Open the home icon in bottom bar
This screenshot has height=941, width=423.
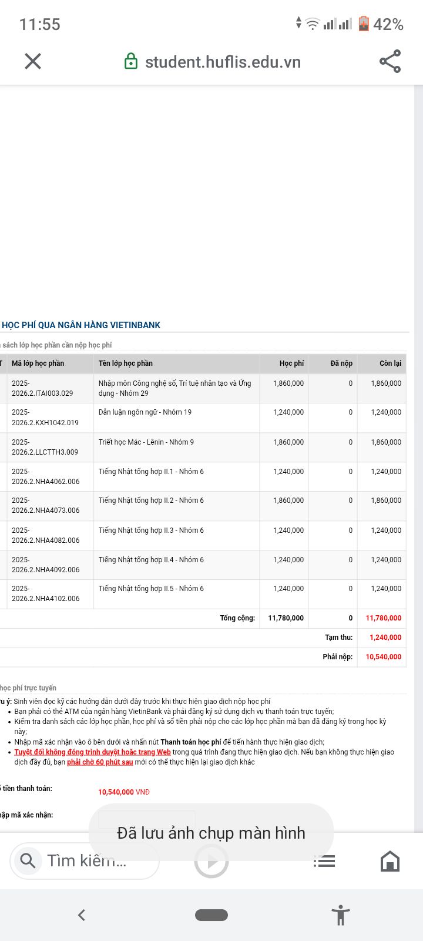(x=390, y=861)
